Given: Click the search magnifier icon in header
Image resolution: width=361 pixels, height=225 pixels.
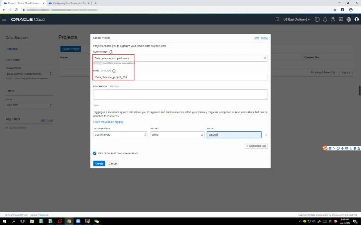Looking at the screenshot, I should click(x=277, y=19).
